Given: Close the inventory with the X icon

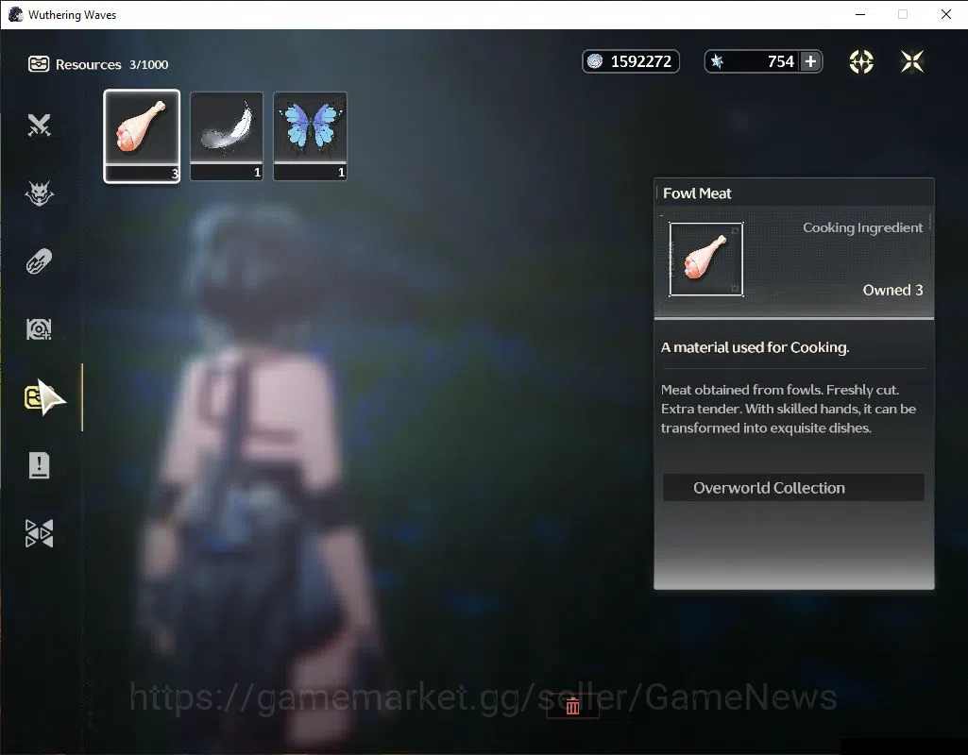Looking at the screenshot, I should tap(912, 61).
